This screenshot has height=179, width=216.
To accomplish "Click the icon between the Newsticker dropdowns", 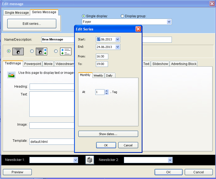I will click(90, 160).
